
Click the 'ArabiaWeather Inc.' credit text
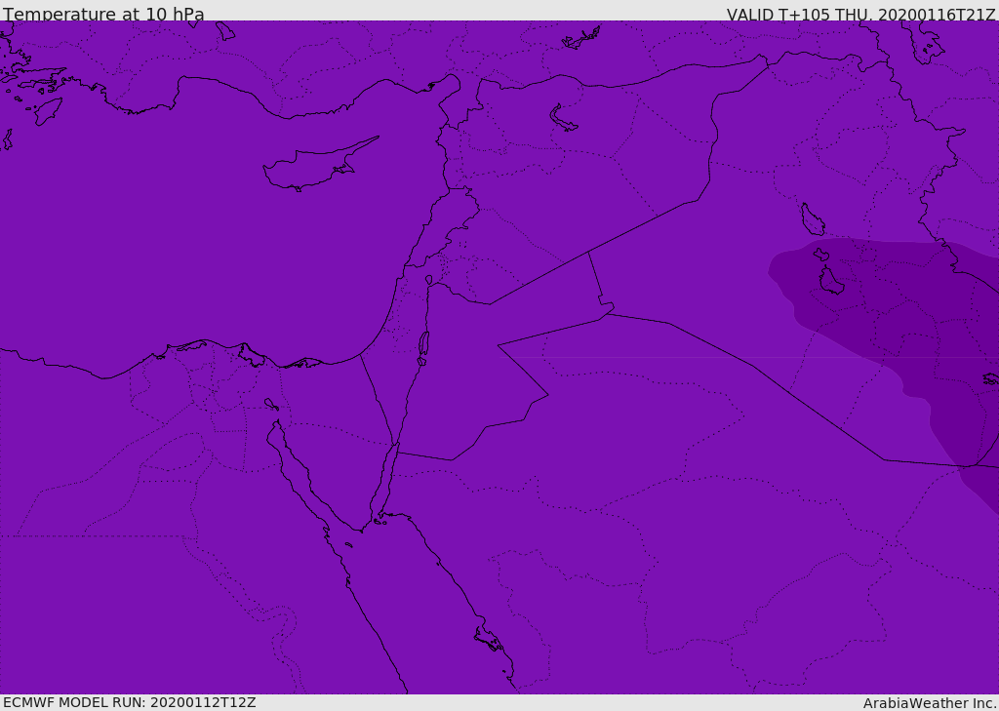(930, 703)
